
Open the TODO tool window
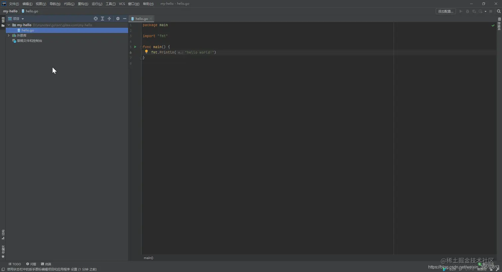point(15,264)
